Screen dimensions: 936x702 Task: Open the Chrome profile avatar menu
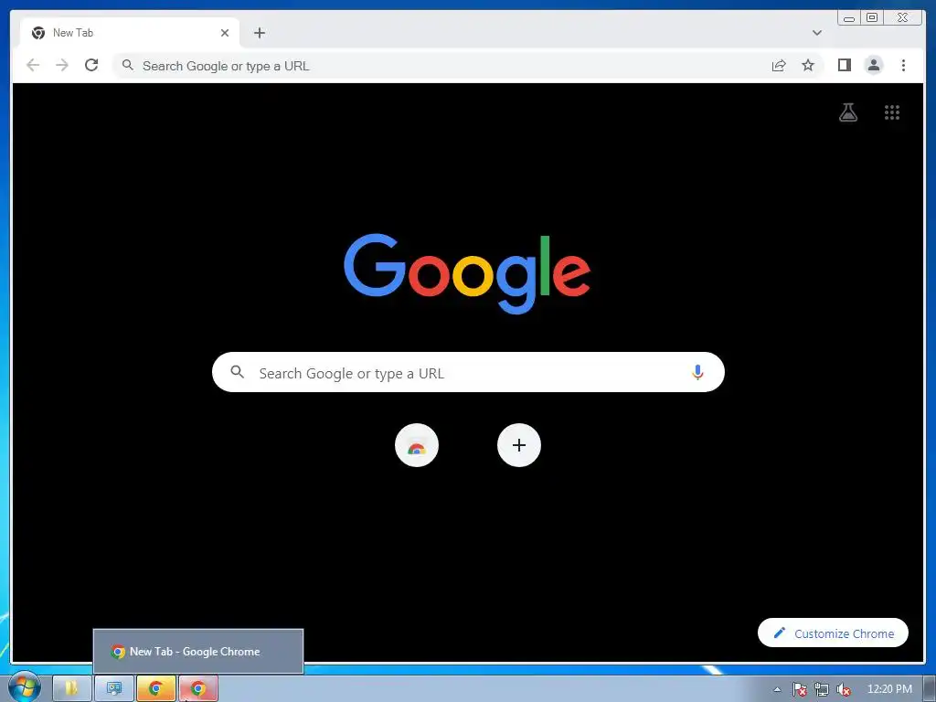click(x=873, y=65)
